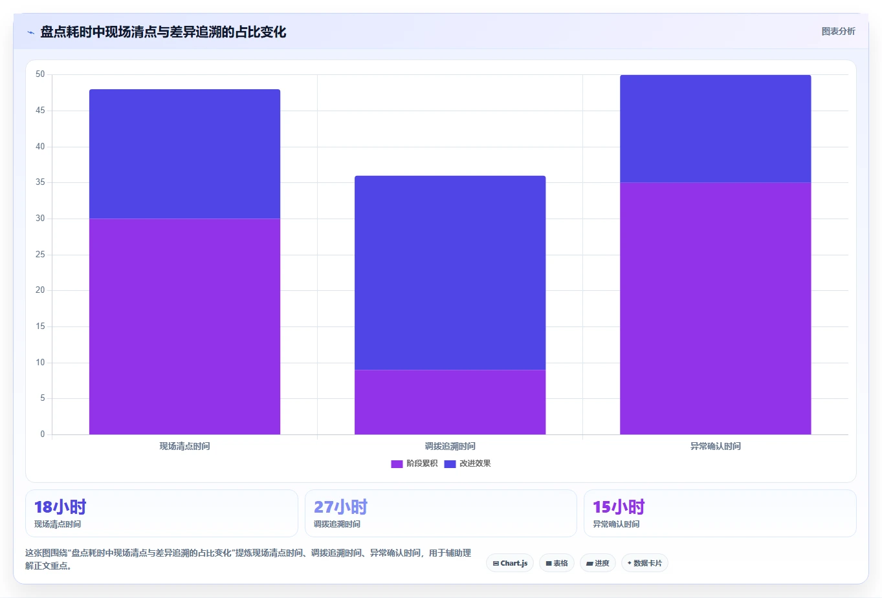Click the 现场清点时间 x-axis label
882x598 pixels.
click(x=184, y=446)
